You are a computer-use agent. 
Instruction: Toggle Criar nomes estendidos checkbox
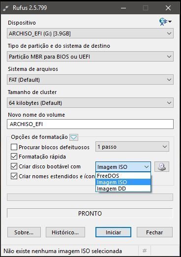tap(14, 176)
